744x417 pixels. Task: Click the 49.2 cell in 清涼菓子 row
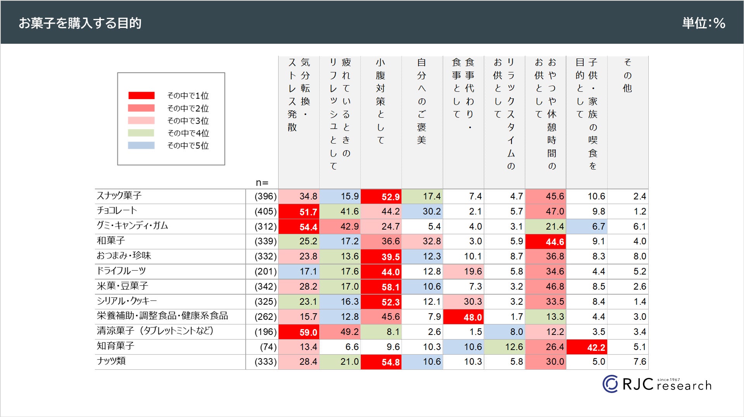pyautogui.click(x=340, y=332)
